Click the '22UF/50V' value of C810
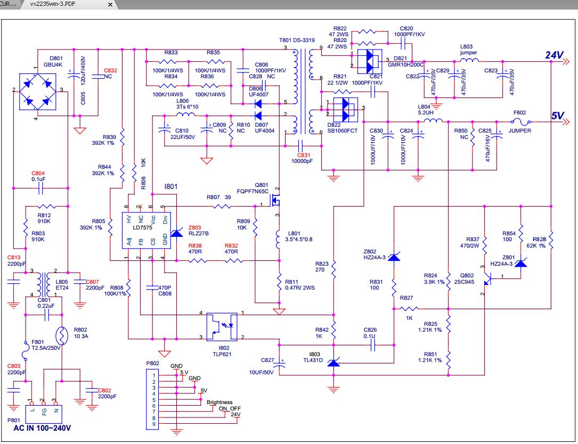578x444 pixels. [183, 137]
